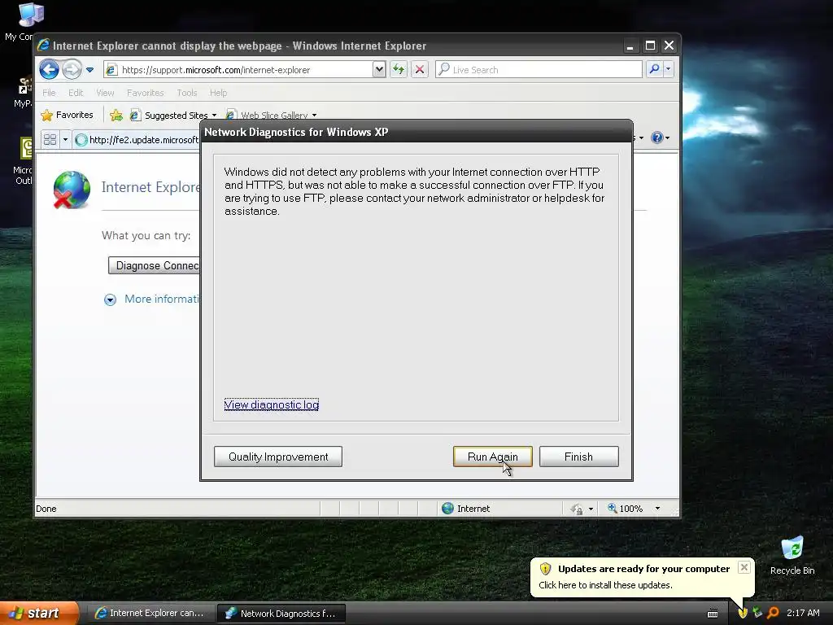Open the View diagnostic log link
The height and width of the screenshot is (625, 833).
tap(272, 404)
